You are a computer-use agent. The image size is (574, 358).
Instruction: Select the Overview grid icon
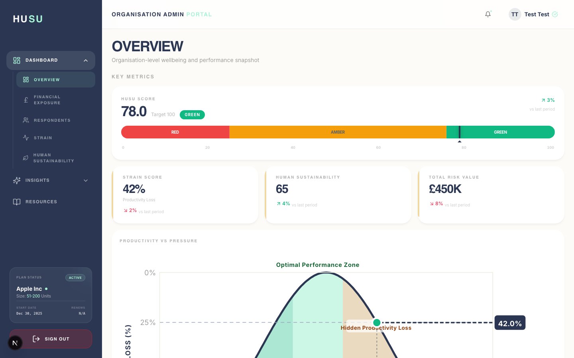[x=25, y=79]
